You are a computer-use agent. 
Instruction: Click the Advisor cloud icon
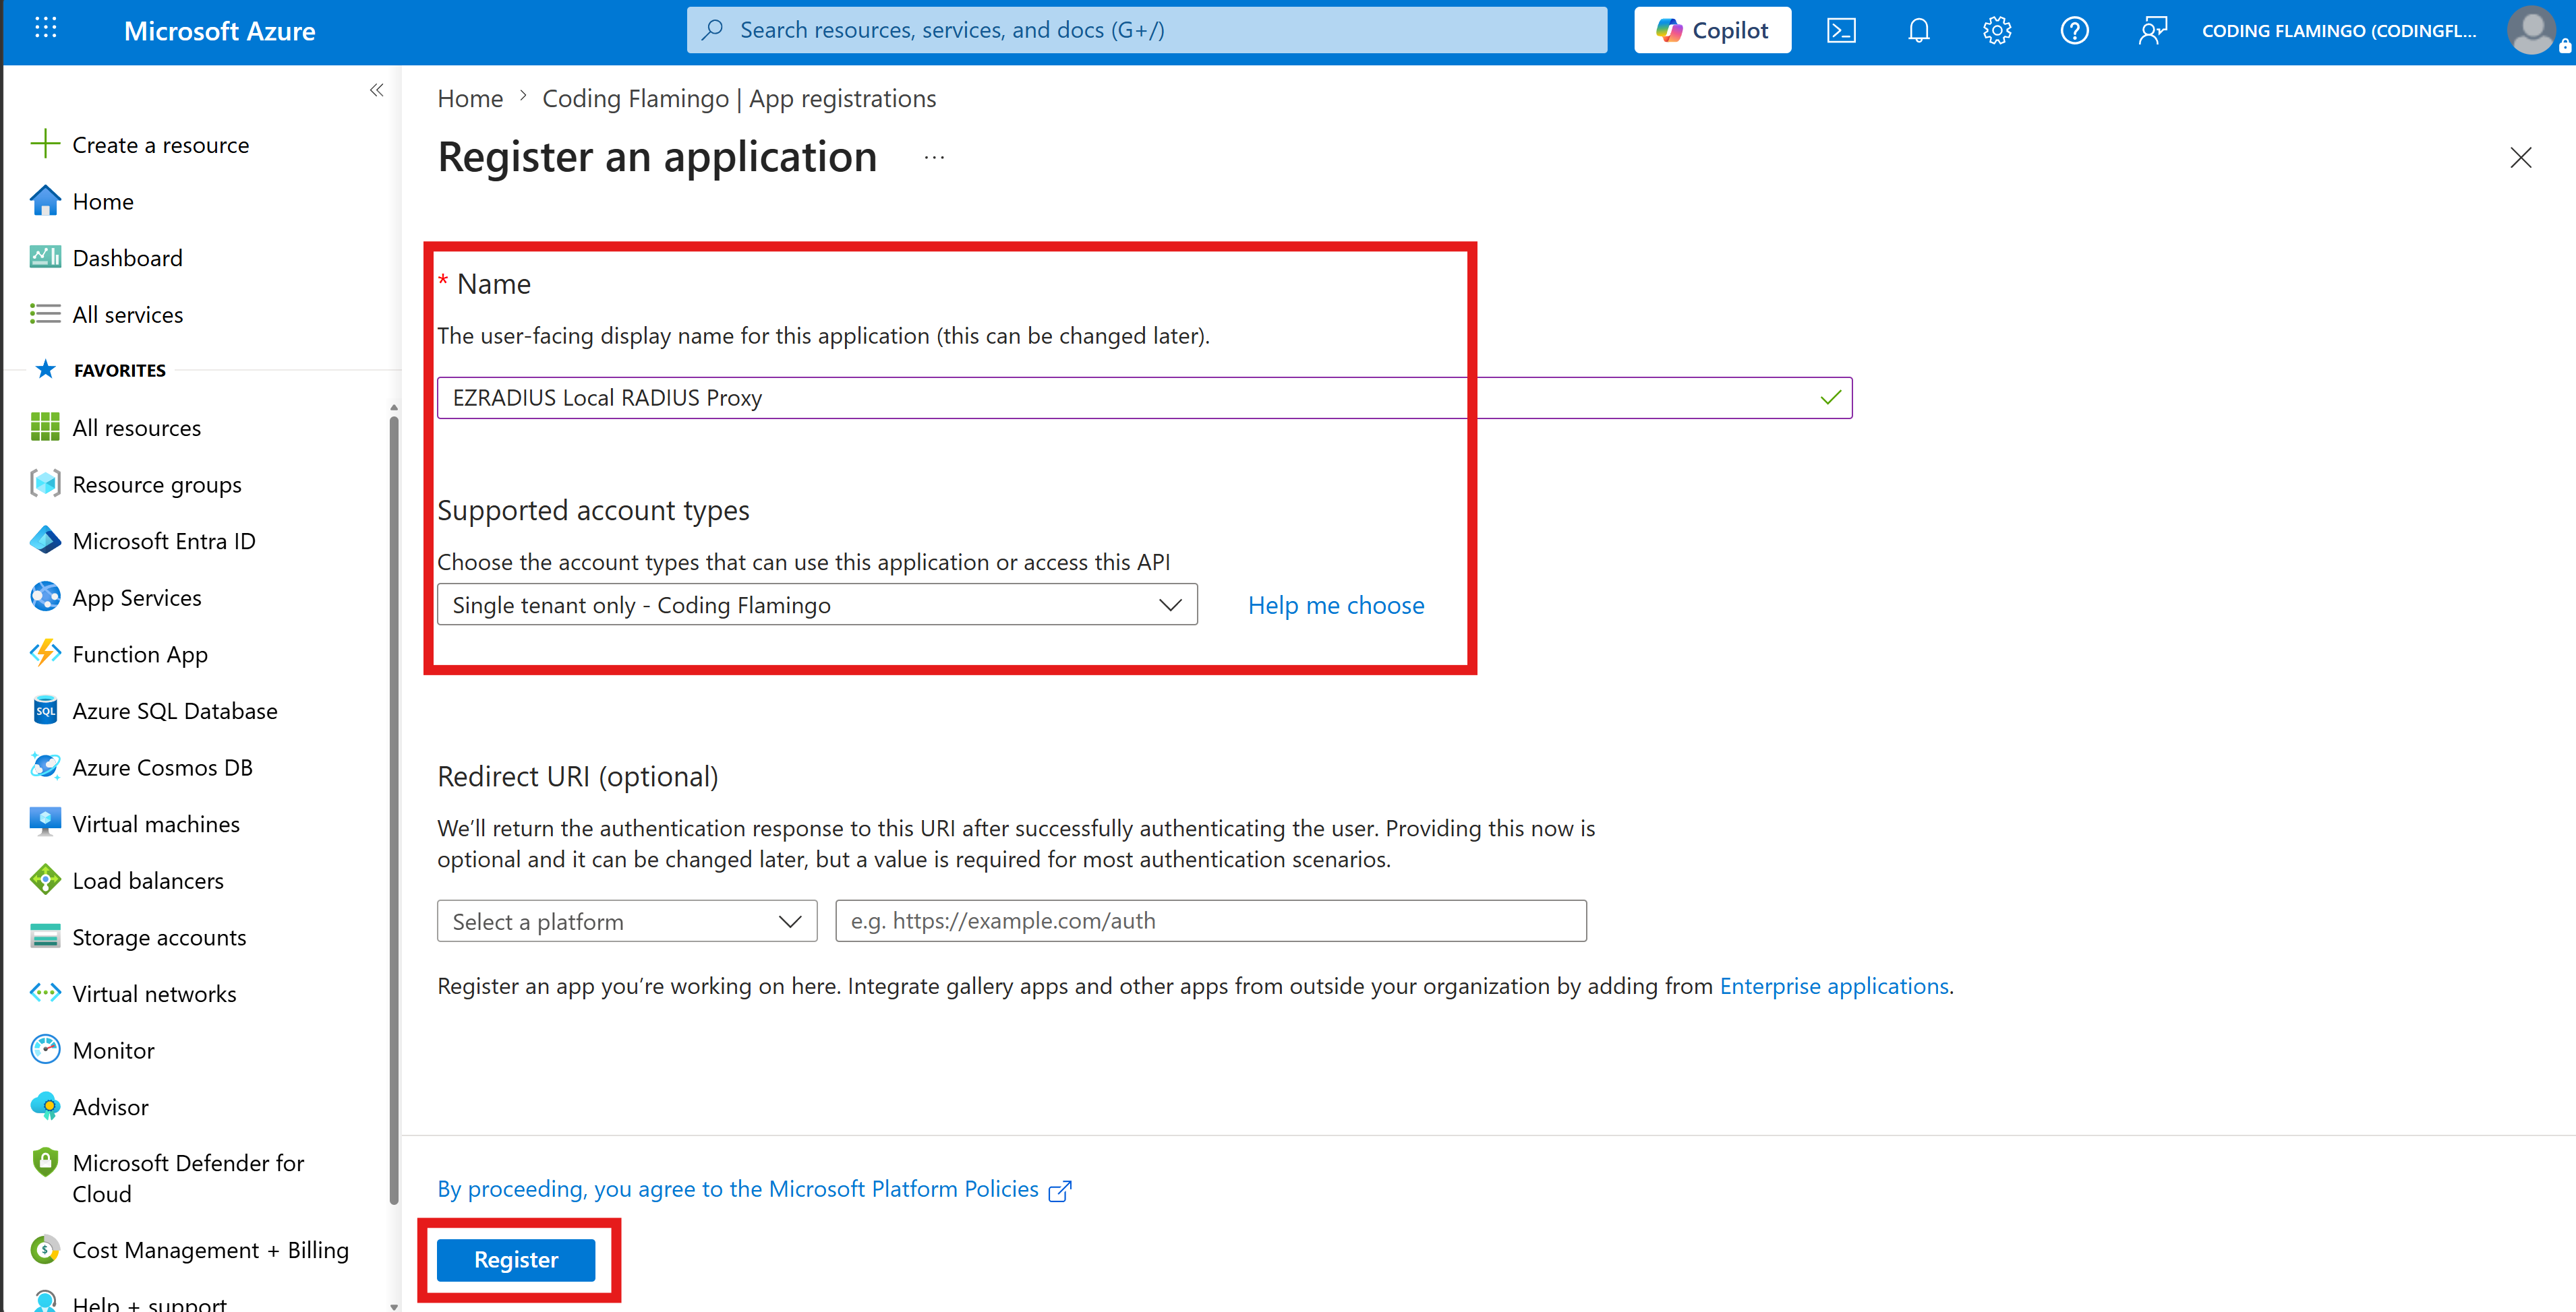tap(45, 1107)
